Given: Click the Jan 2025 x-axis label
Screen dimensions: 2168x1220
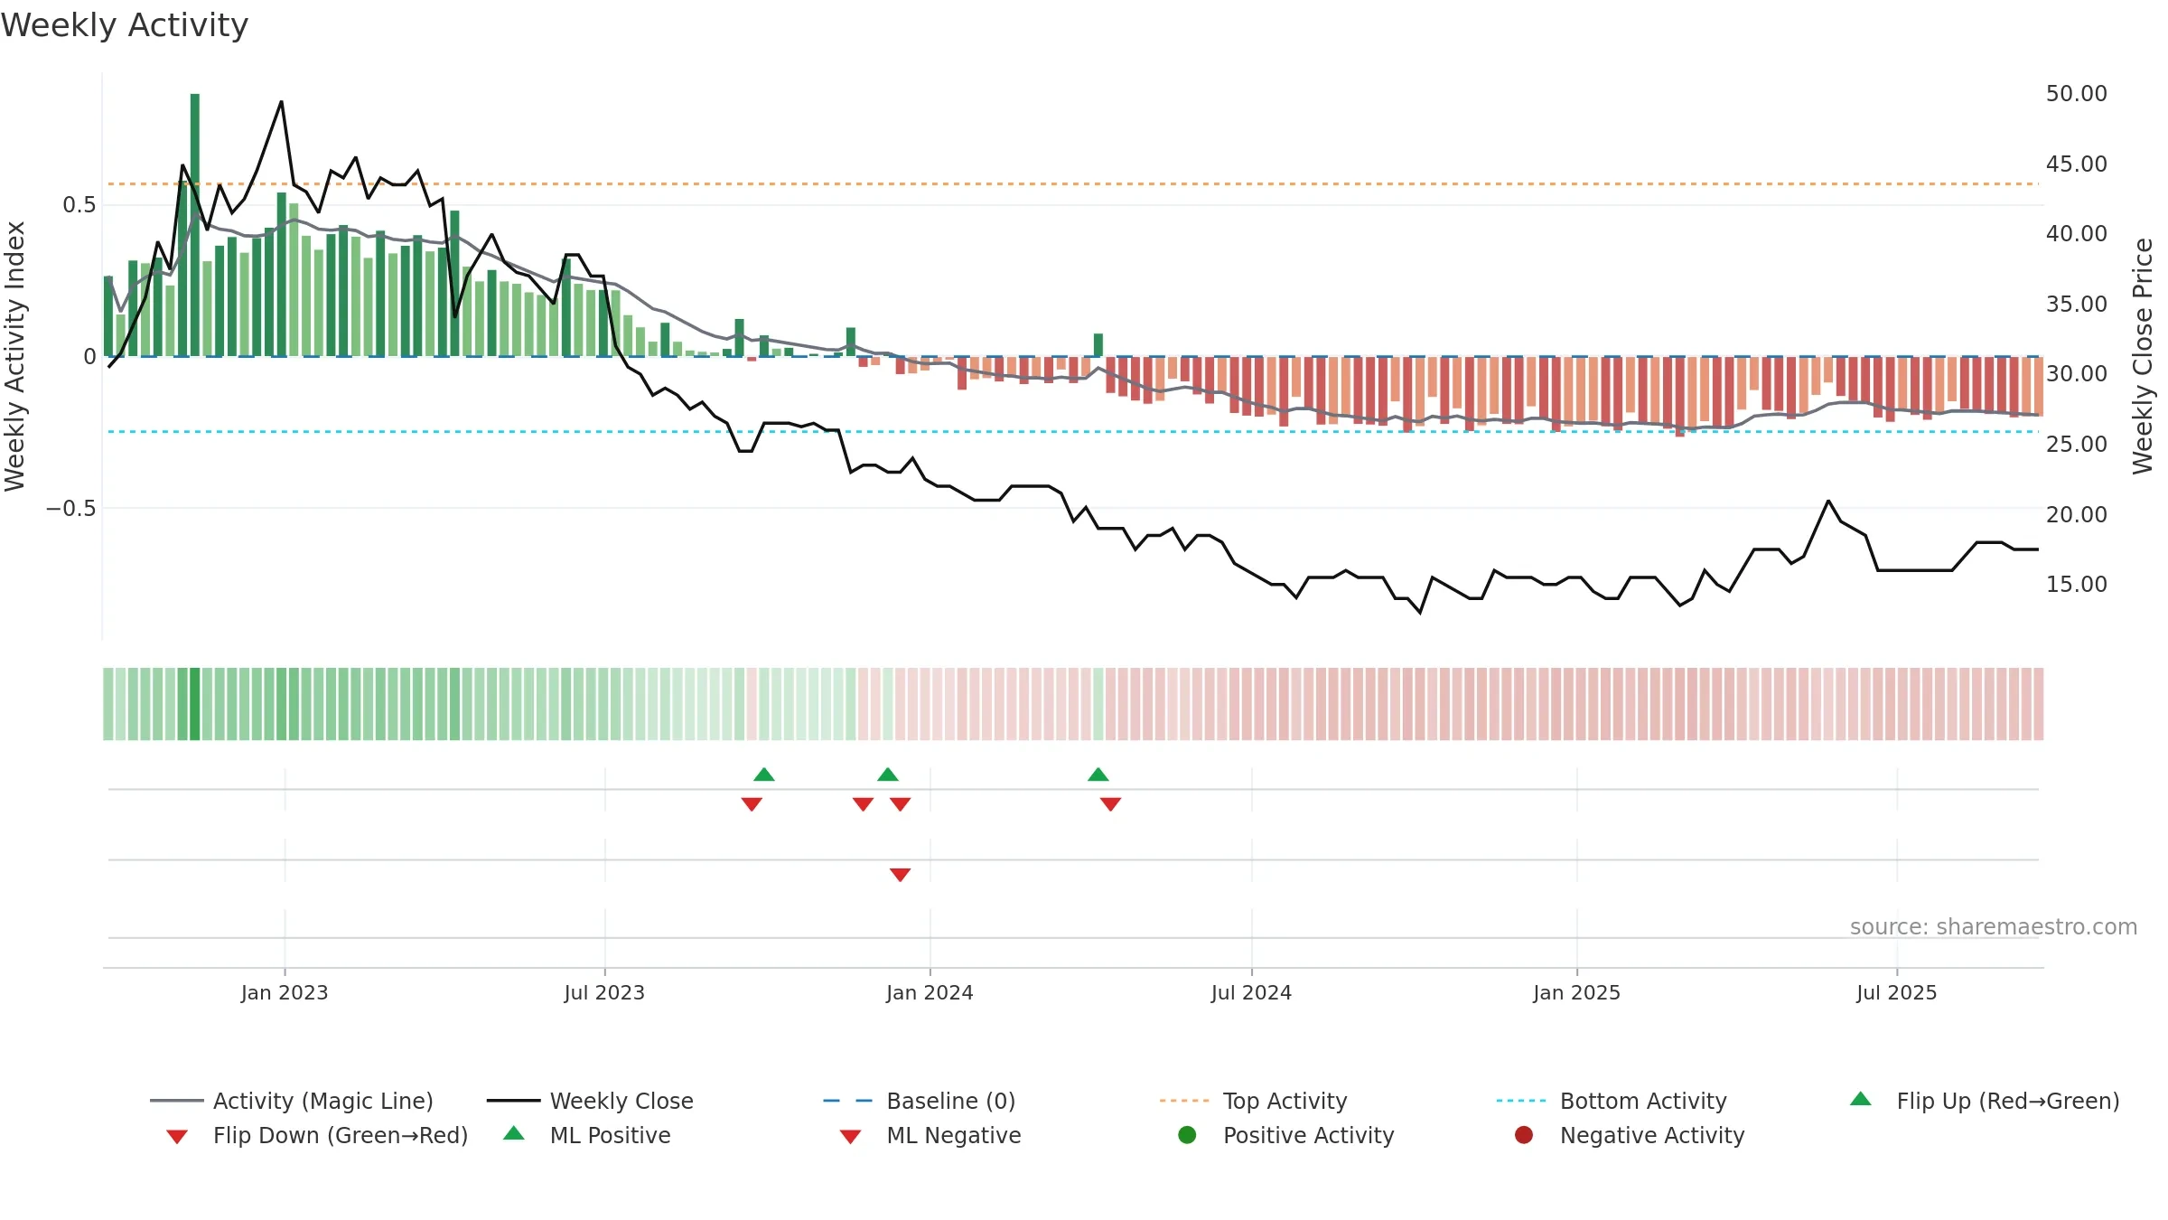Looking at the screenshot, I should 1576,992.
